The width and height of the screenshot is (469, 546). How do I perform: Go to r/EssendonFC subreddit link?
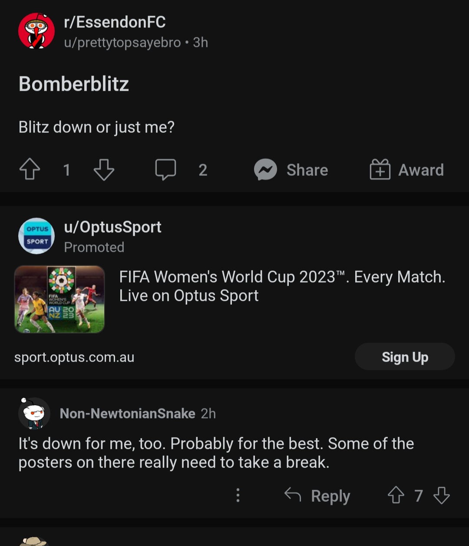[115, 22]
